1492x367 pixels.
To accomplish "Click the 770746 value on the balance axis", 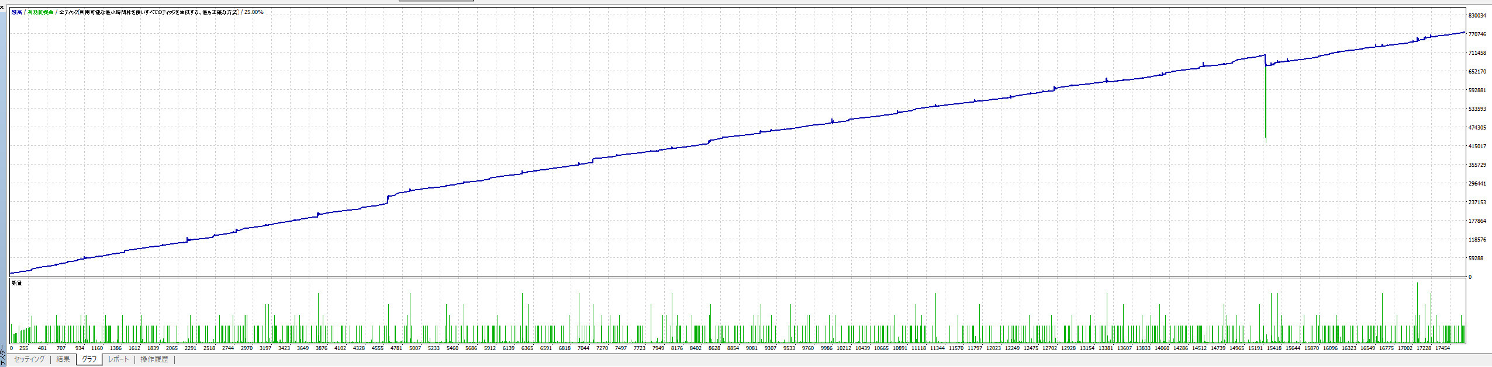I will [1477, 34].
